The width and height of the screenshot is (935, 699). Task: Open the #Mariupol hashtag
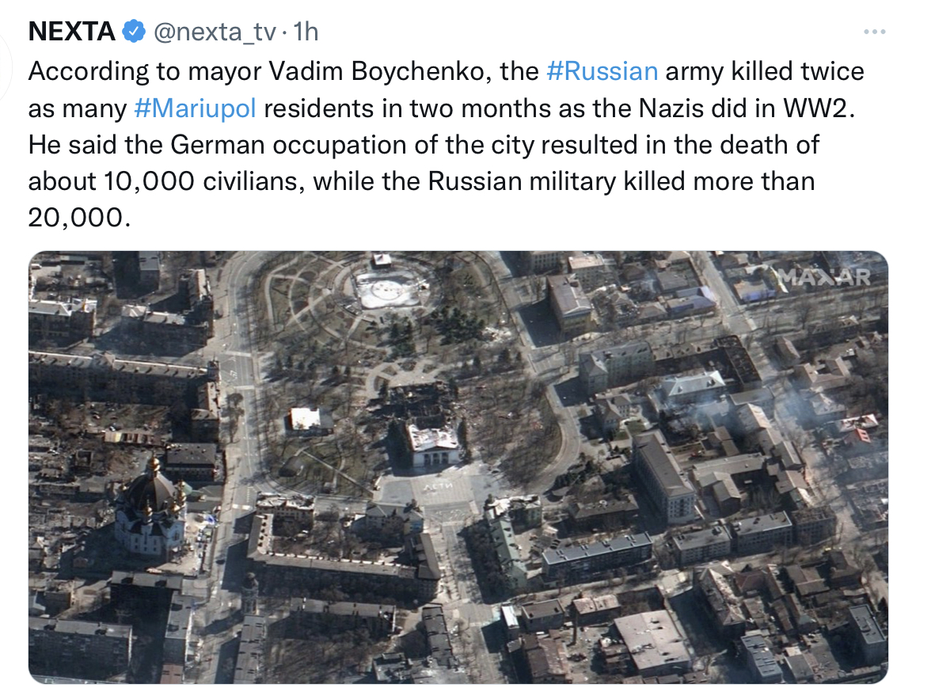196,108
